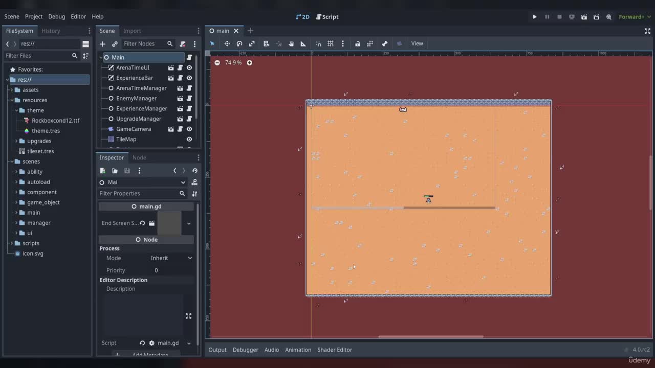Choose the Rotate Mode tool
The width and height of the screenshot is (655, 368).
[x=239, y=43]
